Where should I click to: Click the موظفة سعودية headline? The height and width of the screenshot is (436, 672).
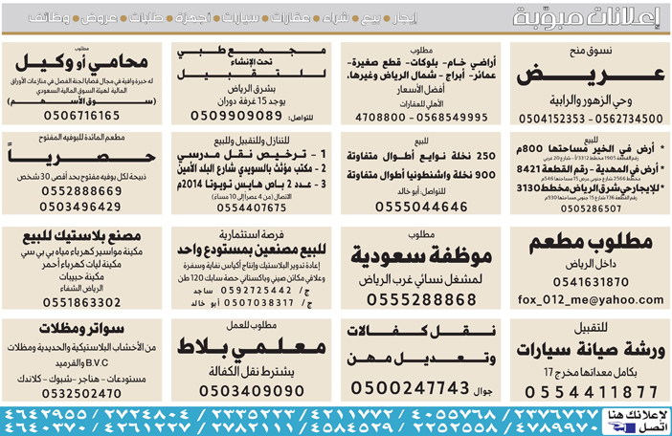[421, 255]
